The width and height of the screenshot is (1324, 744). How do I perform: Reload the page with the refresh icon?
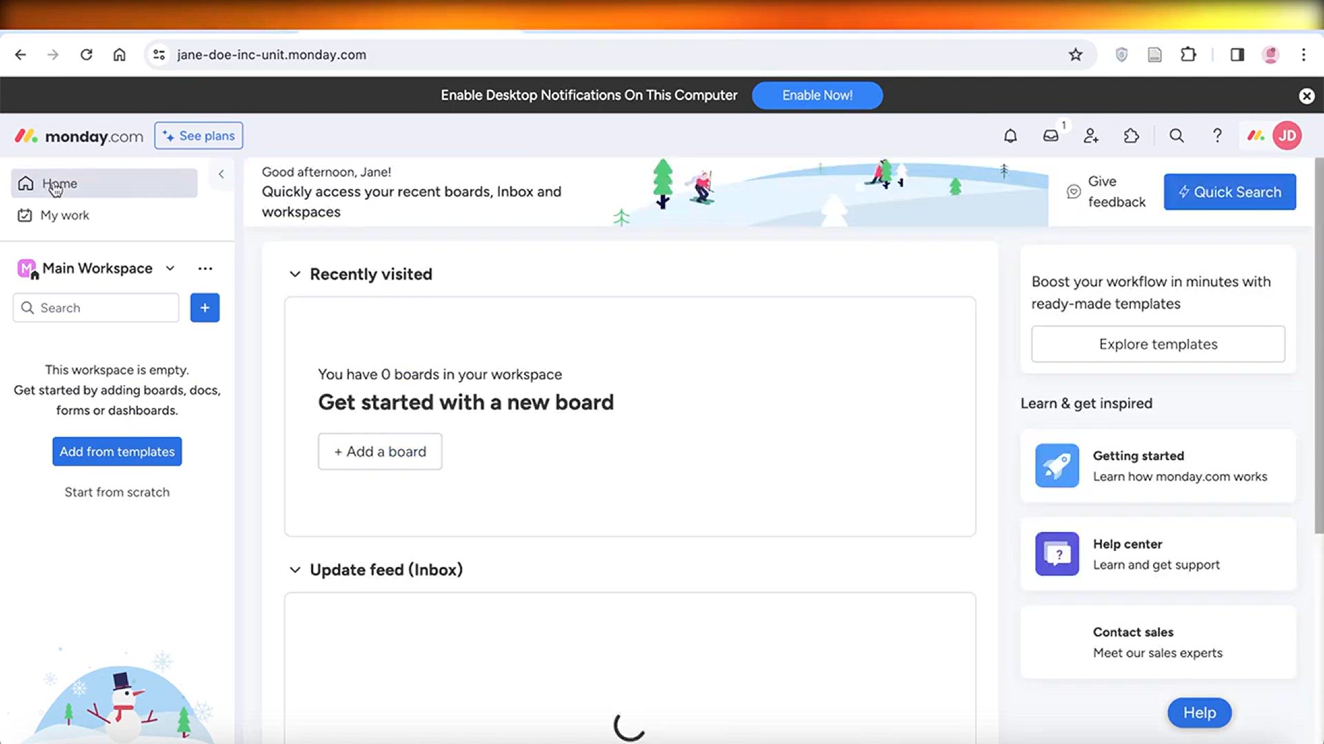pos(86,54)
